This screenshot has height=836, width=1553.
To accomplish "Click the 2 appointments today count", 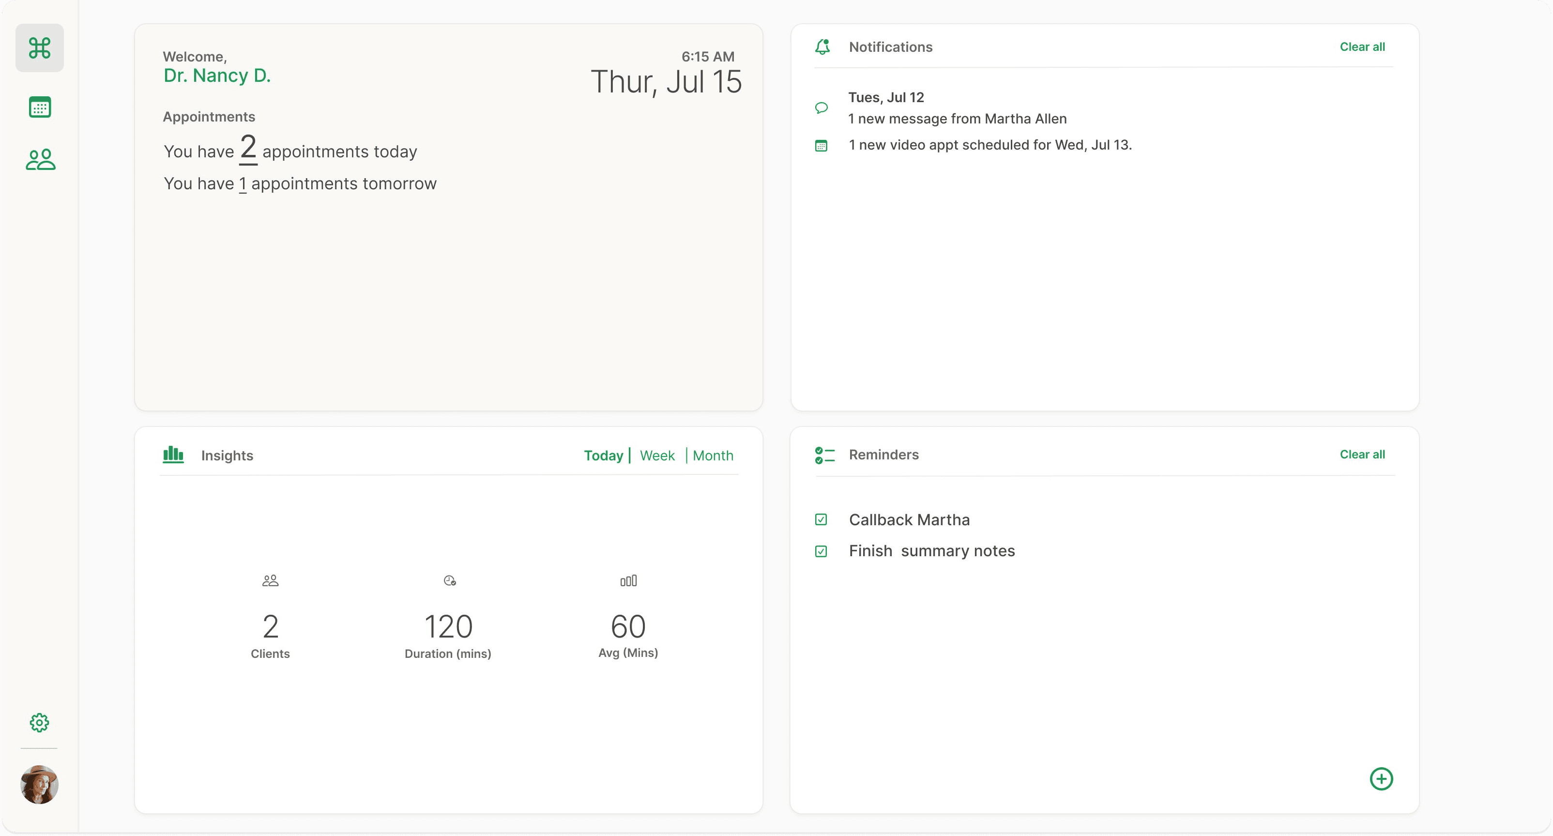I will tap(248, 148).
